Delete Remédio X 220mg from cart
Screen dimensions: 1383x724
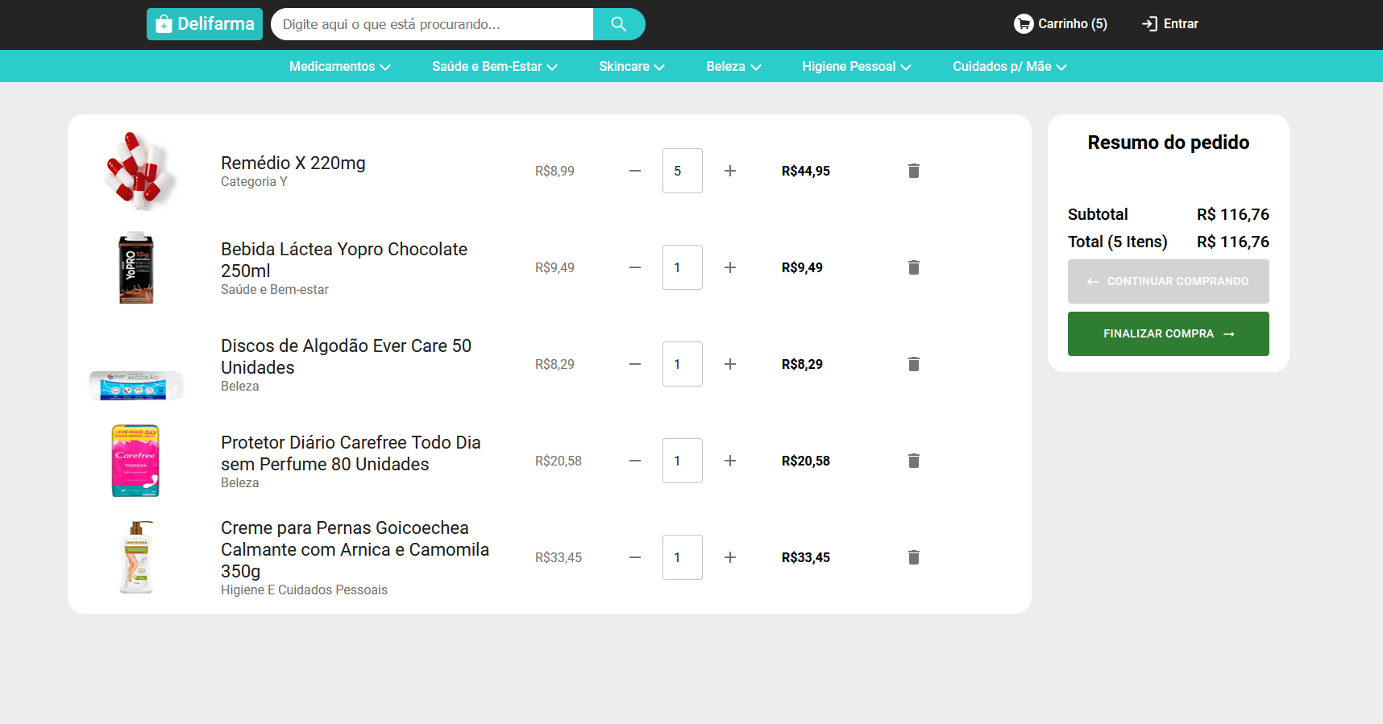click(914, 171)
